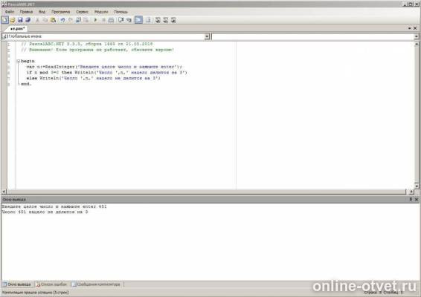Open the Сервис menu

click(82, 12)
